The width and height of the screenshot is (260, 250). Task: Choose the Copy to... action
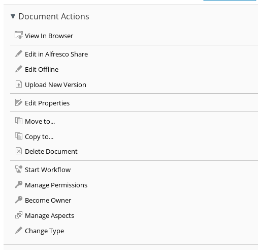click(39, 137)
